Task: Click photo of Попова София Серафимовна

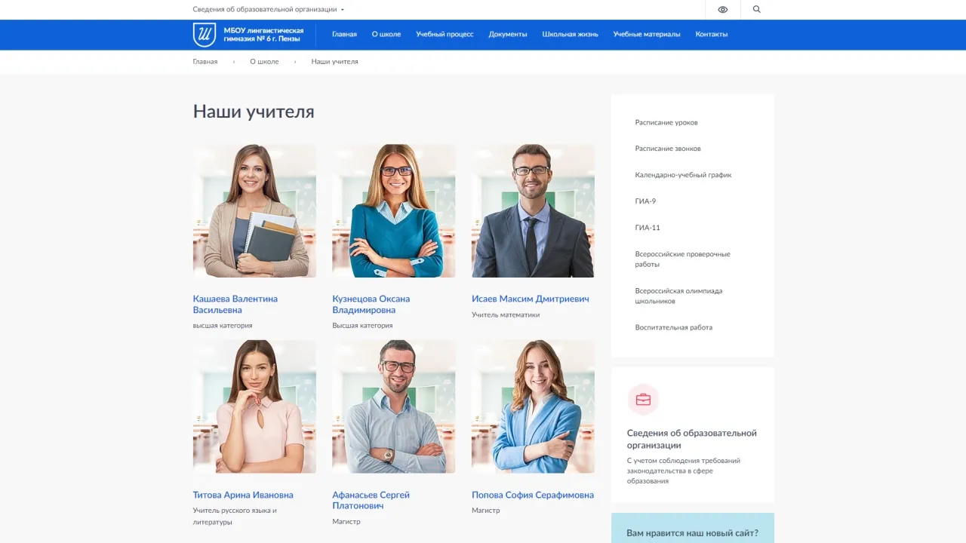Action: [533, 406]
